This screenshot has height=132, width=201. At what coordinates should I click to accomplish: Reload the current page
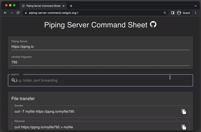click(18, 13)
